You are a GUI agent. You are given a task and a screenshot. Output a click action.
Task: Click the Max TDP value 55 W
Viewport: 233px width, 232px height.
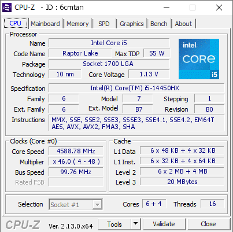(157, 53)
